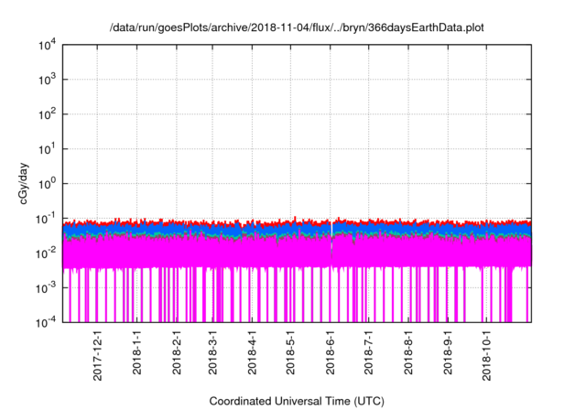Click the 2018-6-1 date tick label
Image resolution: width=586 pixels, height=410 pixels.
(330, 352)
